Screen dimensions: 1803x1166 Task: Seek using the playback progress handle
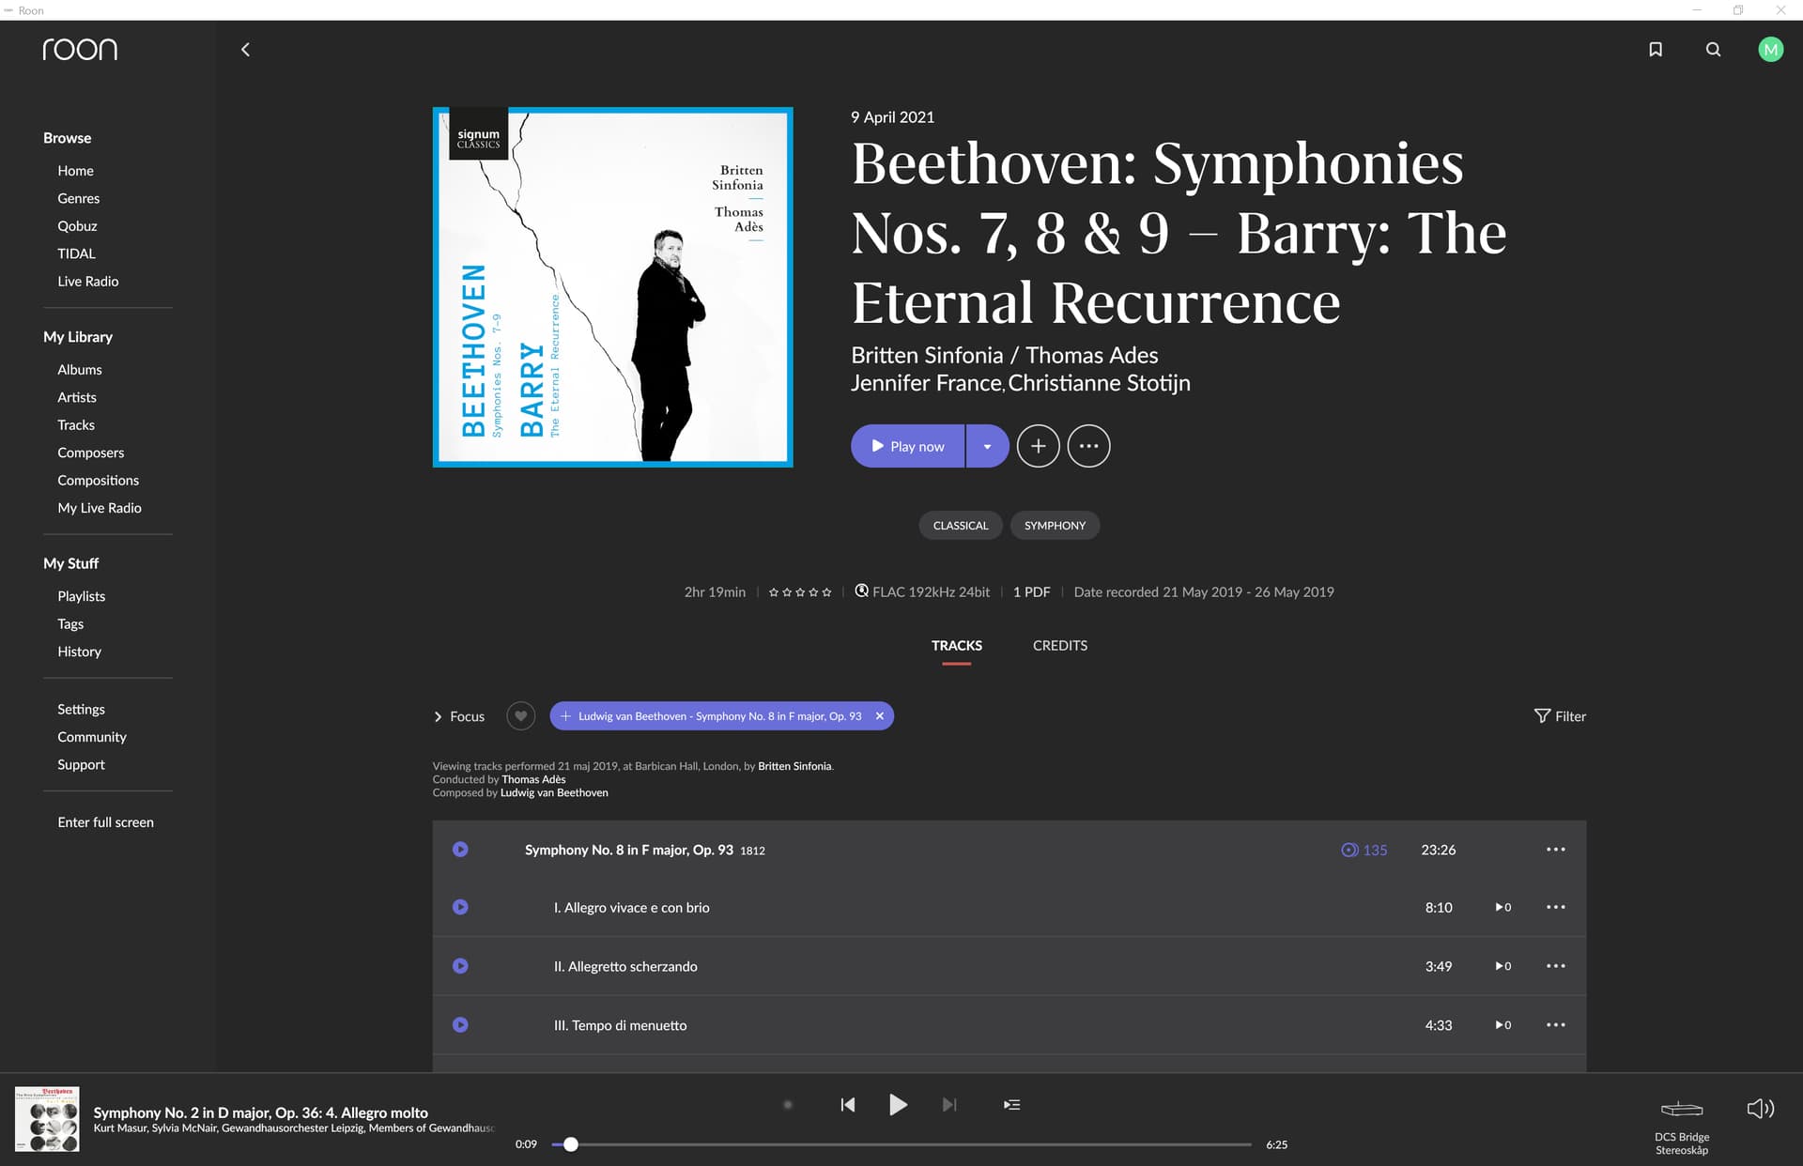570,1144
